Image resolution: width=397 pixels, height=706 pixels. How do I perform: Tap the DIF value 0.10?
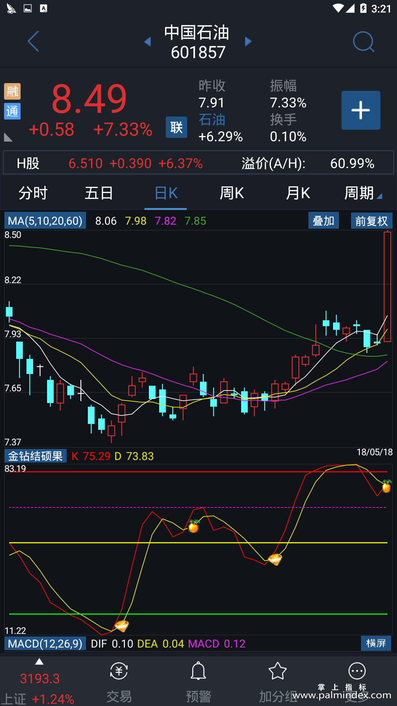coord(122,644)
